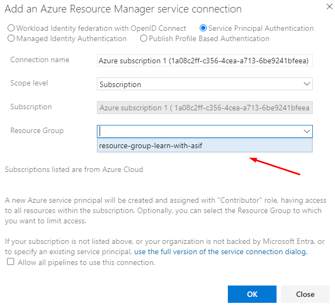Select Publish Profile Based Authentication
The width and height of the screenshot is (335, 305).
[143, 38]
